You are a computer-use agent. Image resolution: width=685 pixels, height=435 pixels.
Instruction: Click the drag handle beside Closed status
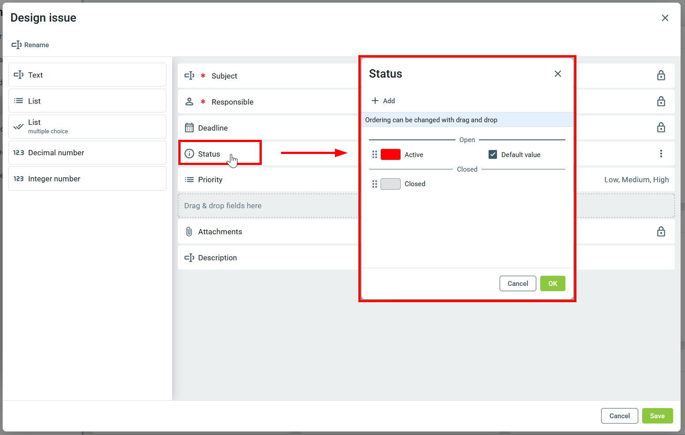374,184
